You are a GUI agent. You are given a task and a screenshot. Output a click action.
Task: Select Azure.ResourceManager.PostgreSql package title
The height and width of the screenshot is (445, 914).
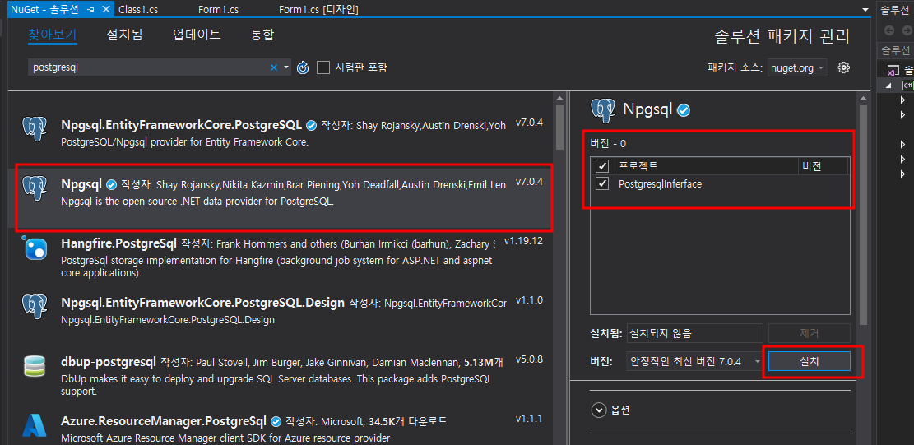(x=164, y=420)
